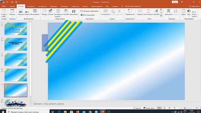Switch to the Вид tab

point(107,6)
